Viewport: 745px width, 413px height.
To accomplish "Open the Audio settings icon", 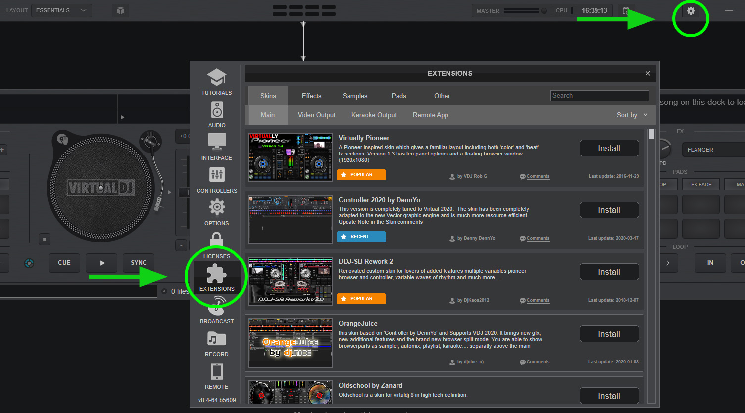I will [x=217, y=110].
